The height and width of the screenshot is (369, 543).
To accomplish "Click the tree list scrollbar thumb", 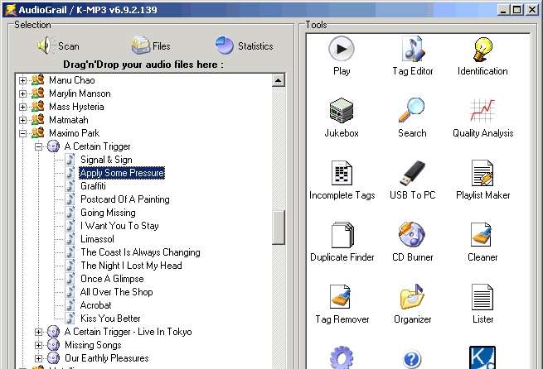I will (278, 228).
